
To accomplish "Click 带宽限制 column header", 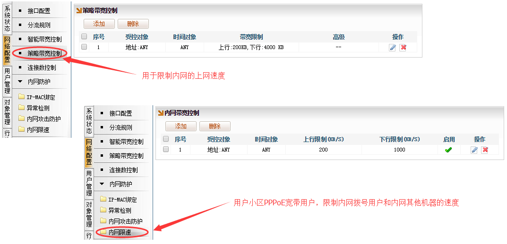I will (251, 37).
